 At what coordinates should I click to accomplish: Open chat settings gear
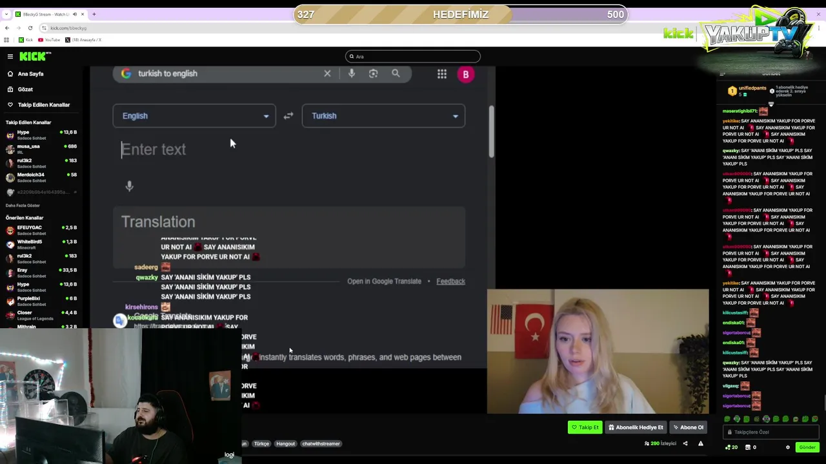click(787, 448)
